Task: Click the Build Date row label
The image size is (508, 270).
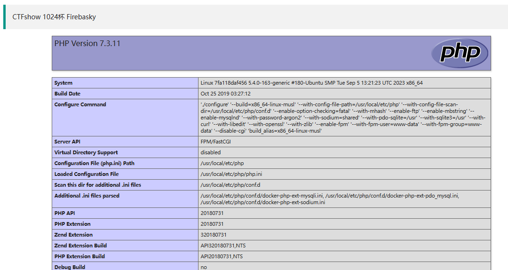Action: click(67, 94)
